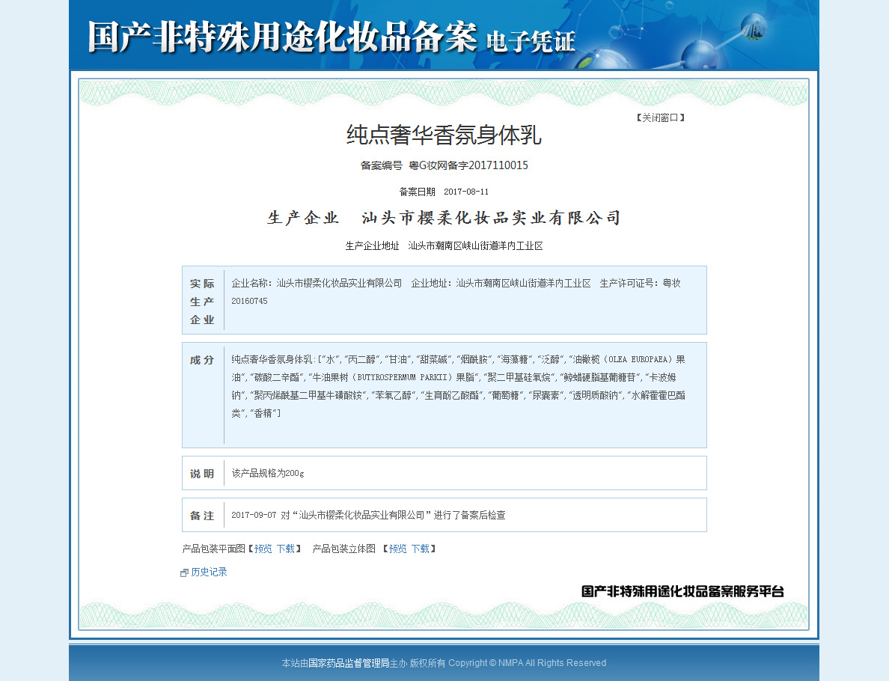Click the text 该产品规格为200g
This screenshot has height=681, width=889.
pos(268,473)
